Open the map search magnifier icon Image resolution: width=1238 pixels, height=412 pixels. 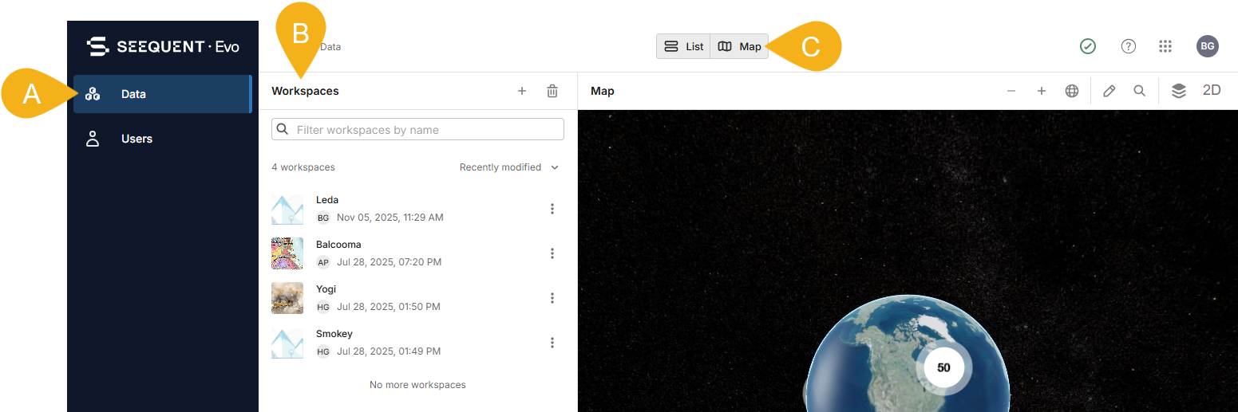coord(1140,92)
